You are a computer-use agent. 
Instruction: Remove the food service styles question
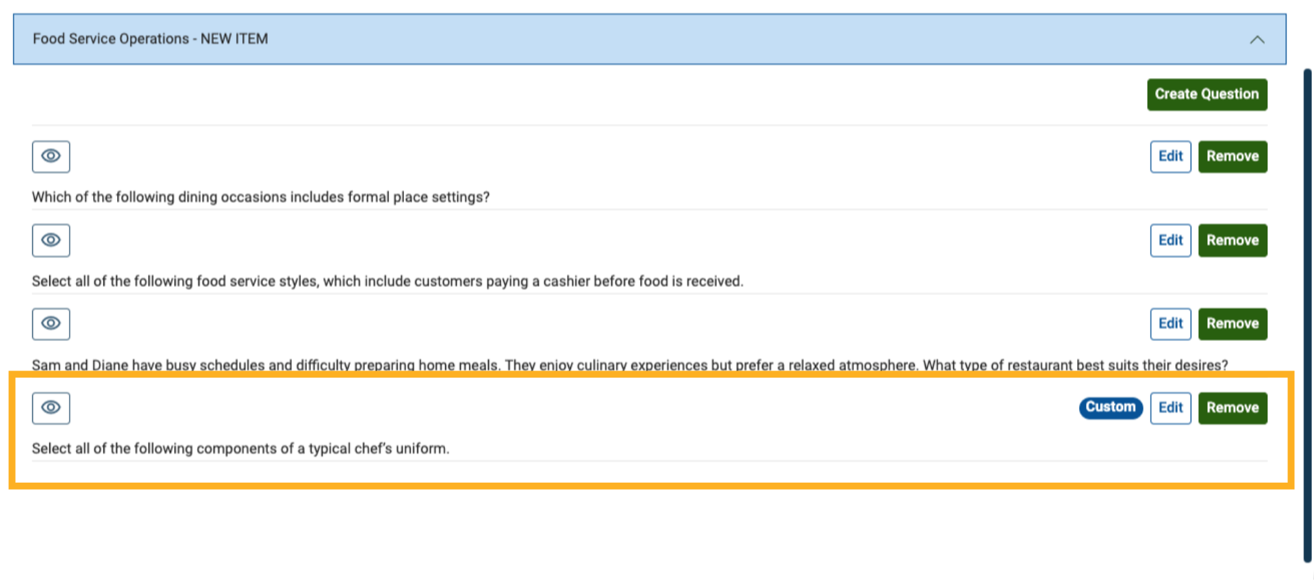(x=1232, y=240)
